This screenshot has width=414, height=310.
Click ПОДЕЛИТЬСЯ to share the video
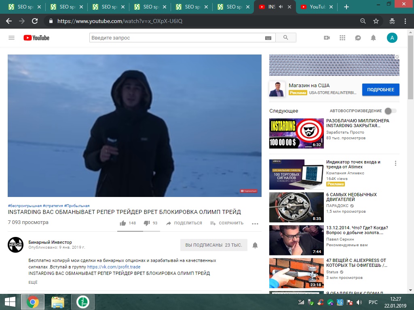pos(184,223)
